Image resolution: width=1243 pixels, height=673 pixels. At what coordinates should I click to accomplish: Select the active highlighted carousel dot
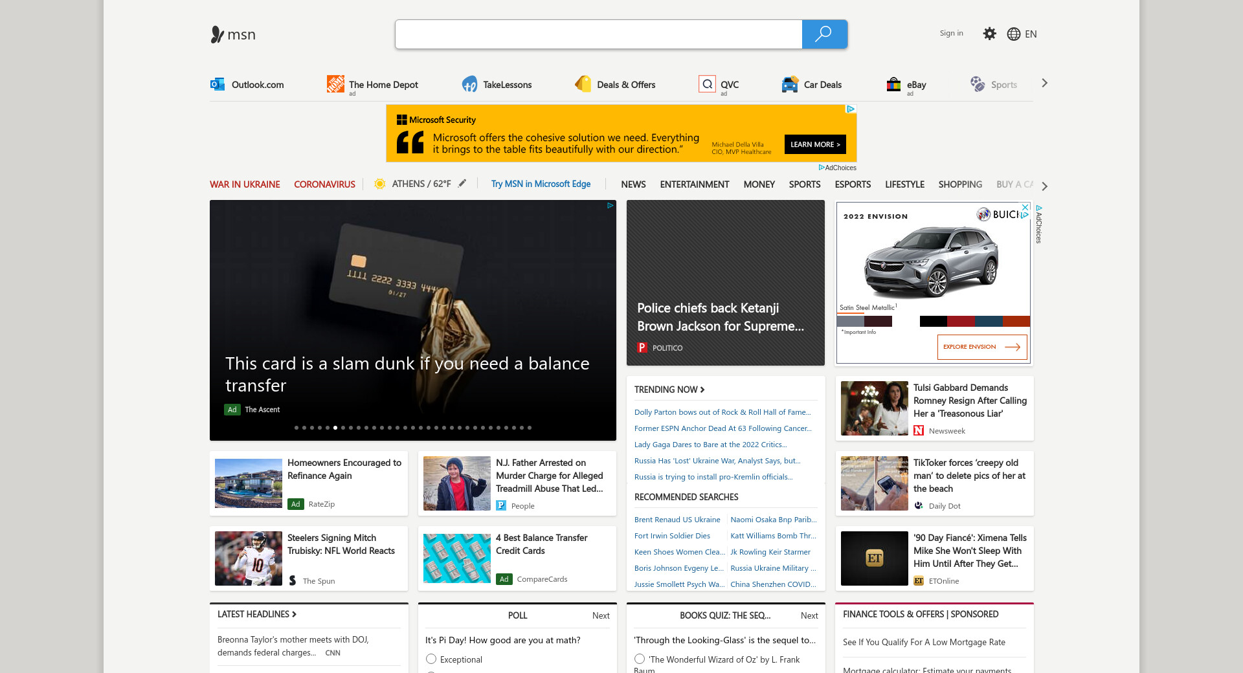click(335, 428)
